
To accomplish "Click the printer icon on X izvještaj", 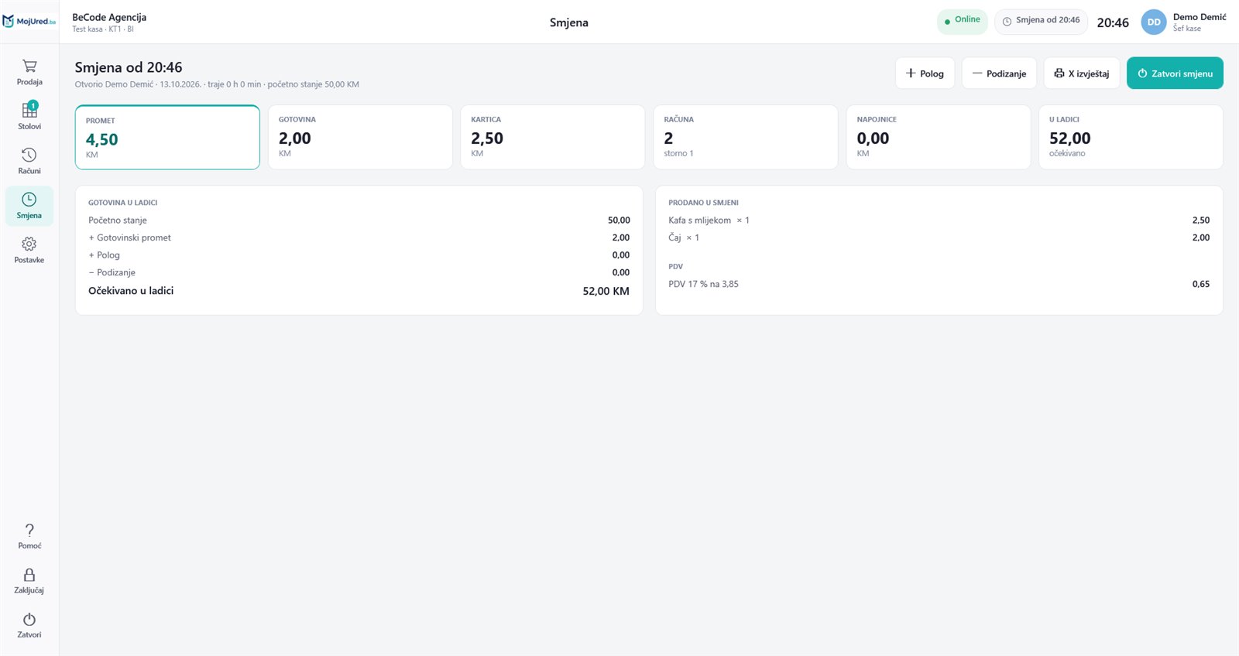I will [x=1059, y=73].
